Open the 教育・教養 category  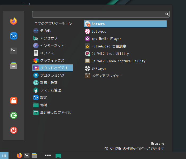pos(53,83)
